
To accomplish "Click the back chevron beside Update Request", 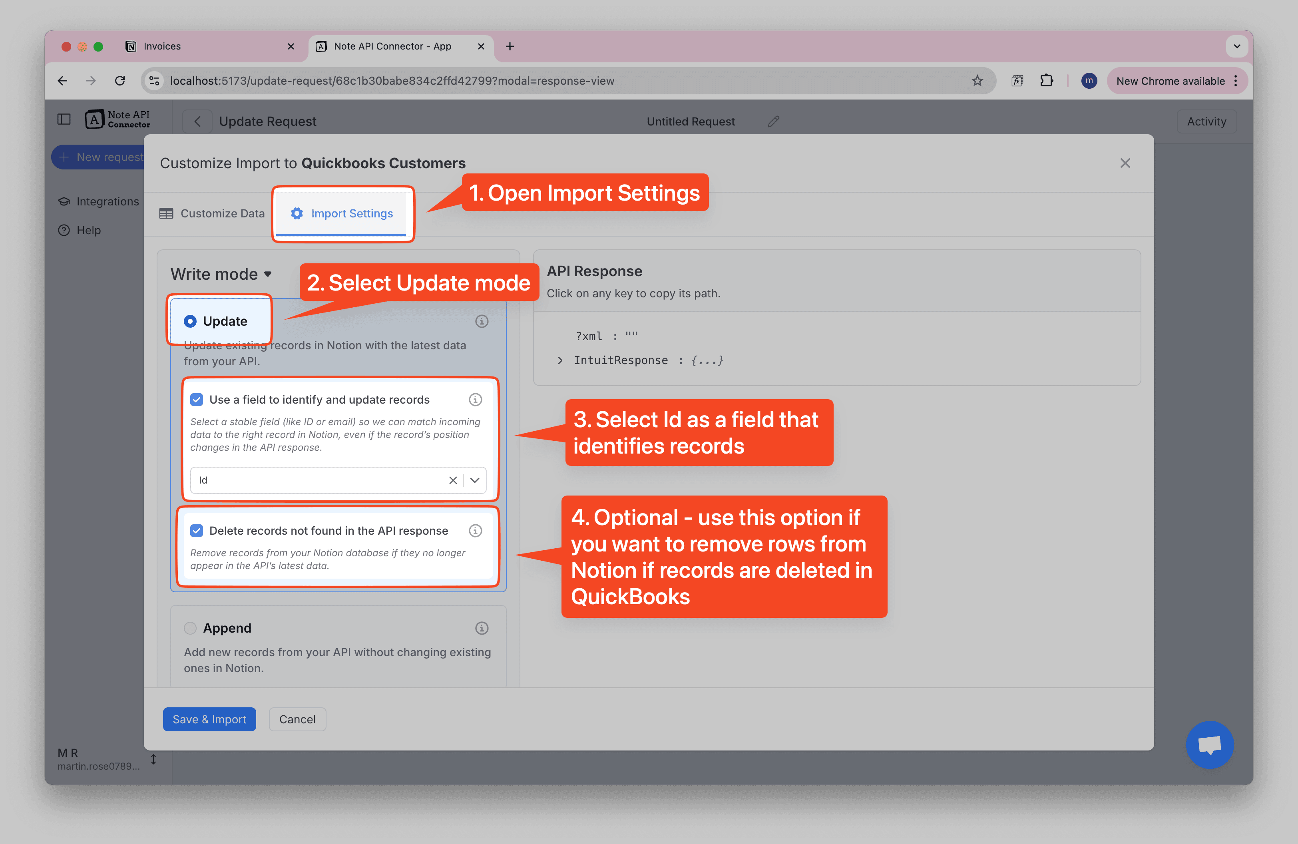I will pos(197,121).
